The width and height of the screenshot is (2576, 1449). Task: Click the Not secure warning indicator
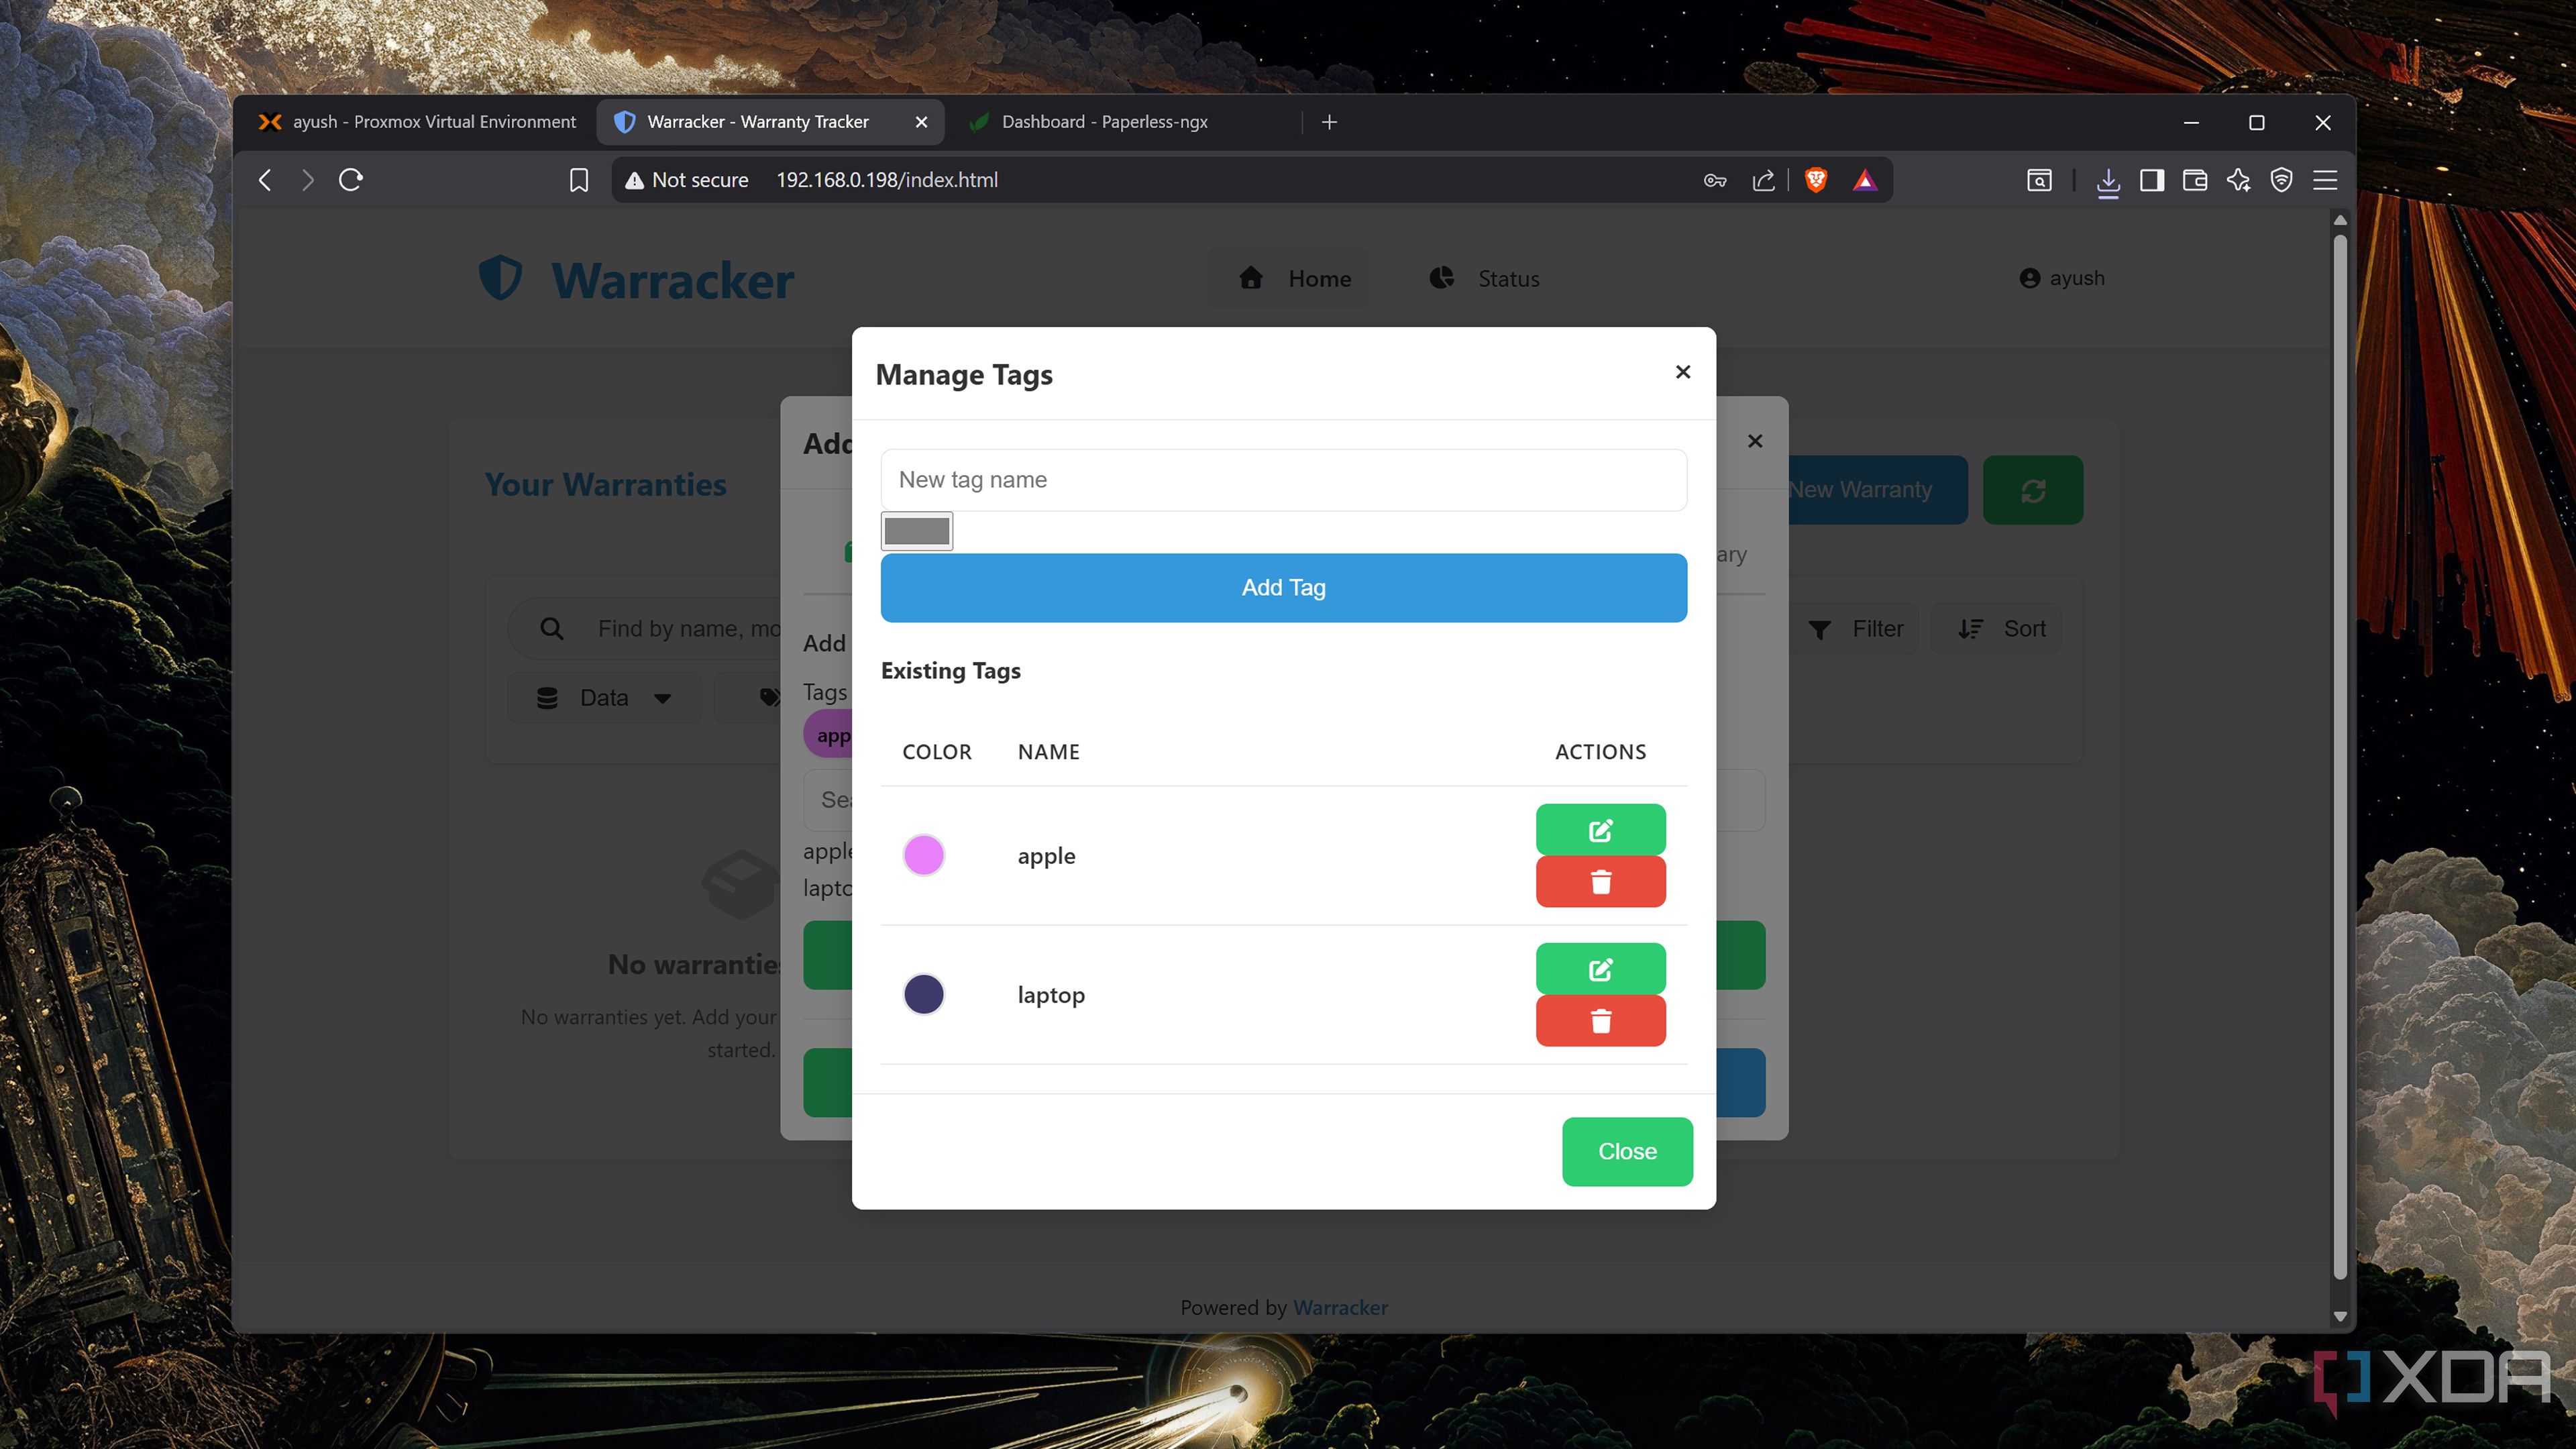[687, 180]
